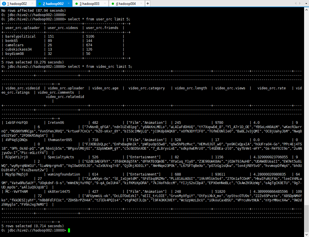Select the active 2 hadoop002 tab

54,3
